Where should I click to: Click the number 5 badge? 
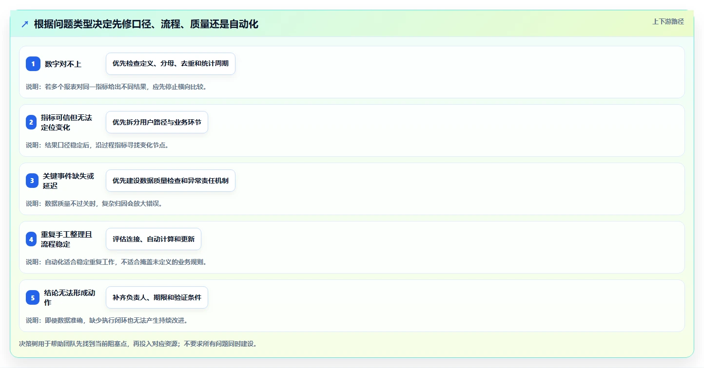pyautogui.click(x=33, y=297)
